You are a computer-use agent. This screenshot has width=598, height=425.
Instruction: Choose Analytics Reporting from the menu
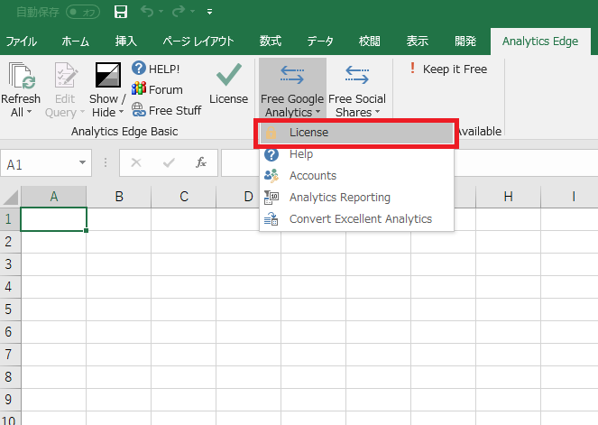point(356,198)
